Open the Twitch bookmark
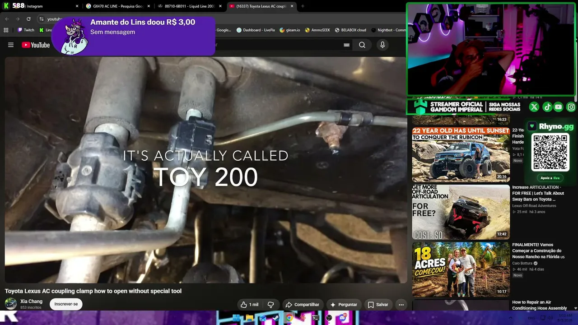The width and height of the screenshot is (578, 325). [26, 30]
